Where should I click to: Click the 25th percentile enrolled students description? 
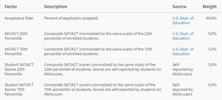click(x=98, y=36)
